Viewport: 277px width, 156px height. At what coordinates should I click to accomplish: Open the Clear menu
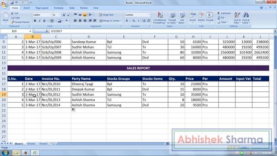[x=222, y=22]
